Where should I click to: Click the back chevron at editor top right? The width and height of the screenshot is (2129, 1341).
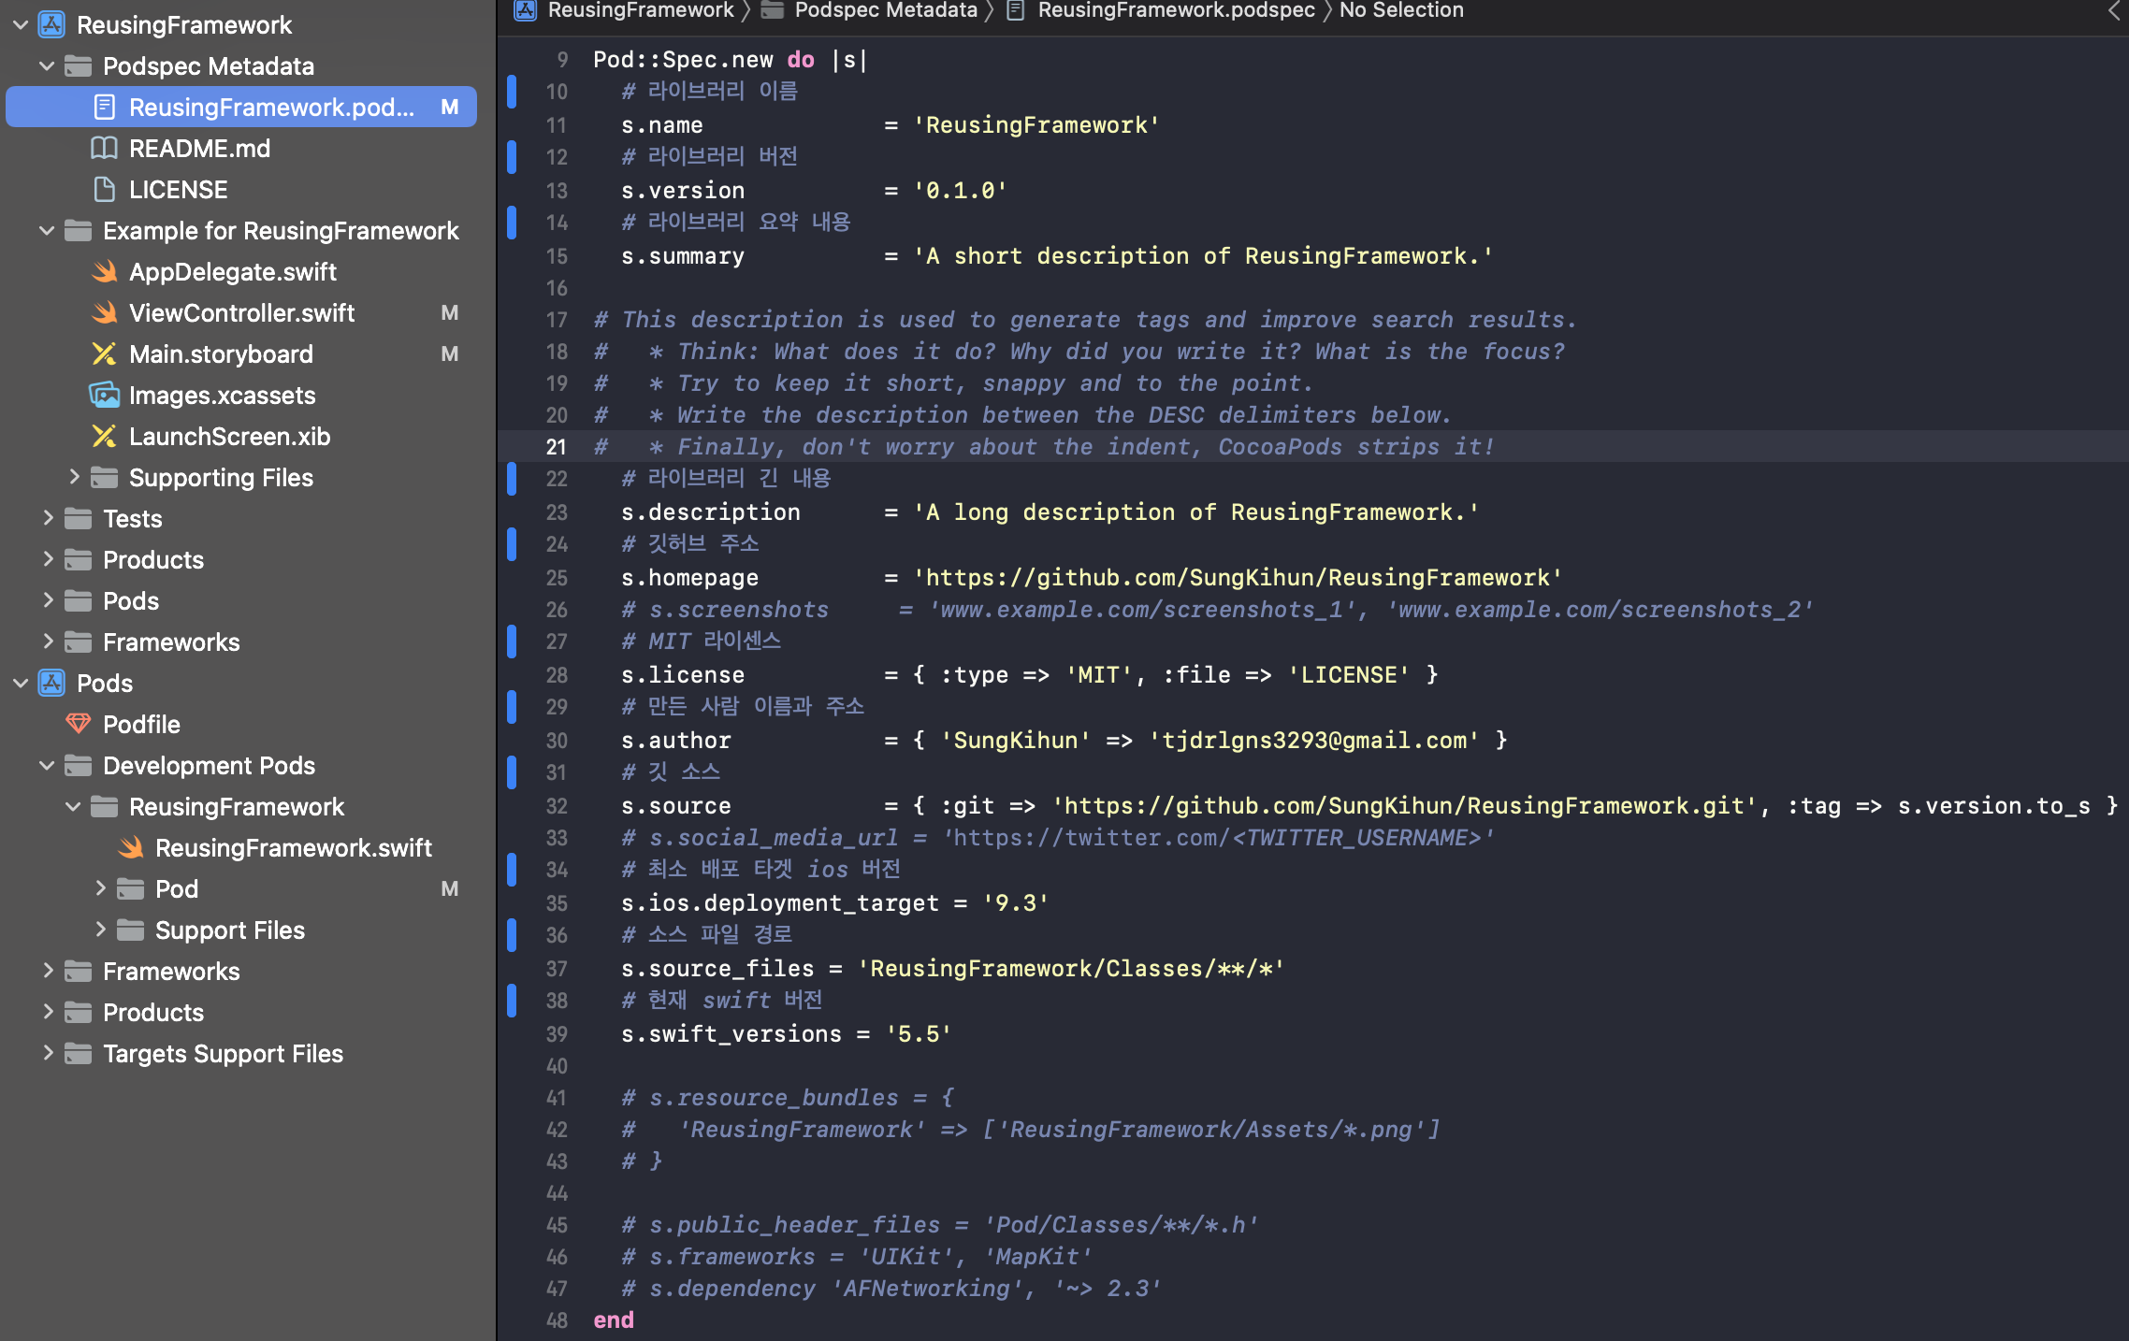coord(2114,10)
